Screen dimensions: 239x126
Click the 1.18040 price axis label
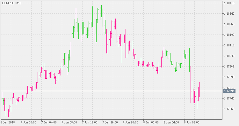[229, 56]
